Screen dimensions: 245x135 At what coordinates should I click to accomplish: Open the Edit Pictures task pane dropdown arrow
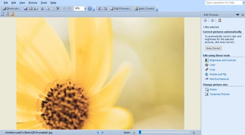tap(238, 15)
